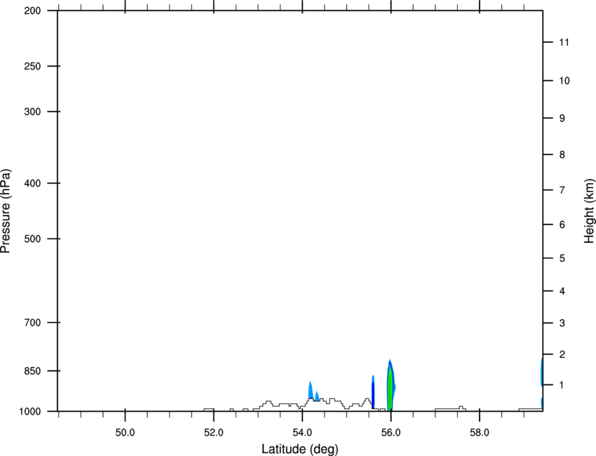596x456 pixels.
Task: Select the 500 pressure tick label
Action: point(32,239)
